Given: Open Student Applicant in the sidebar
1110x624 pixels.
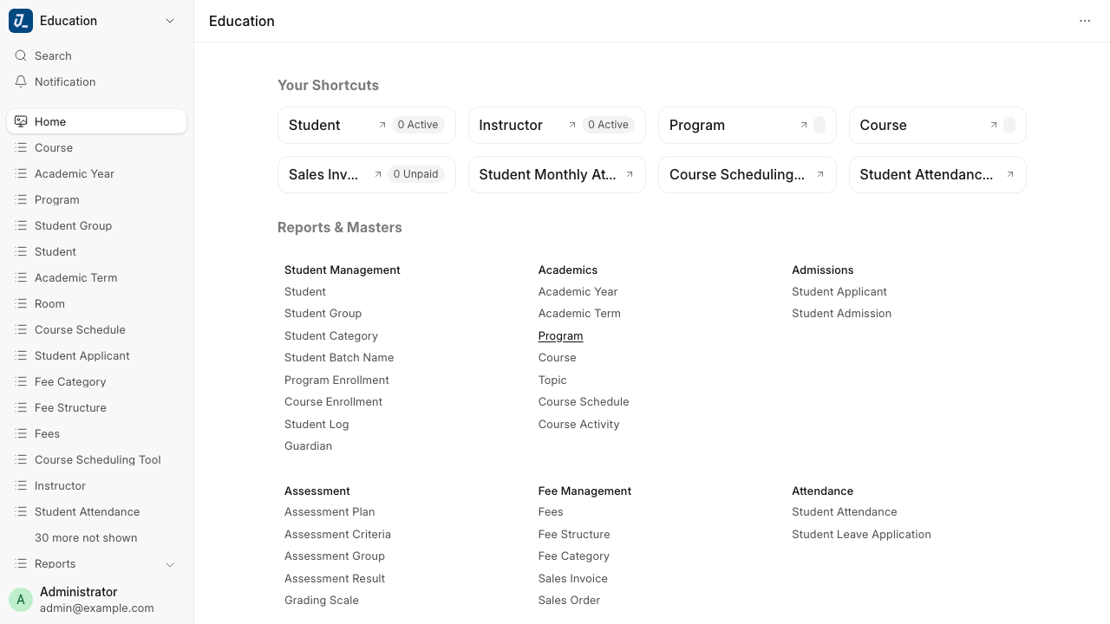Looking at the screenshot, I should [96, 355].
